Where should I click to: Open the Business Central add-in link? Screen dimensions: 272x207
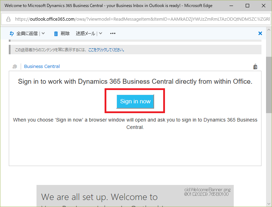(x=42, y=66)
